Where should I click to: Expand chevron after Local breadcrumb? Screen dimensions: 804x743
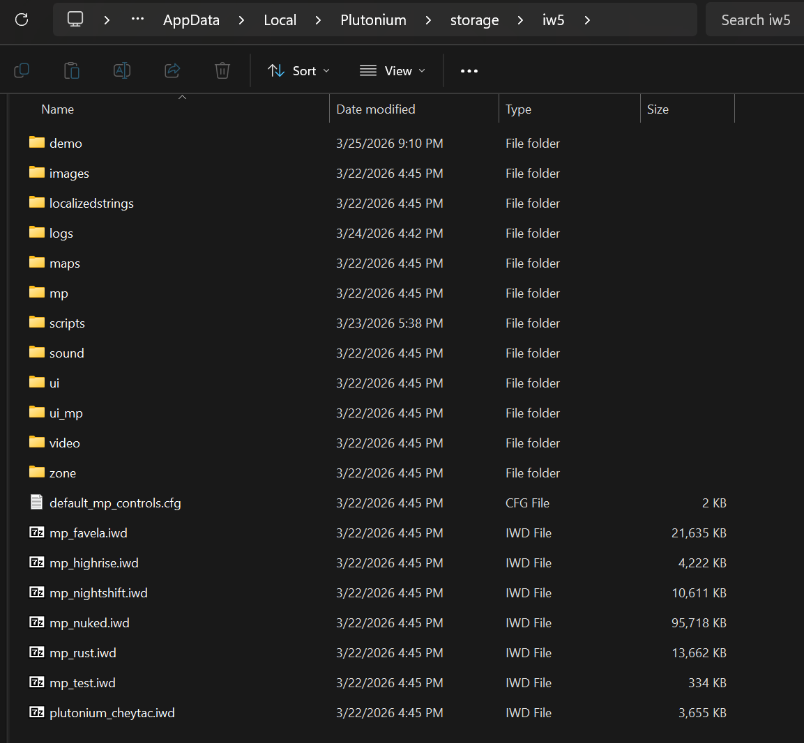tap(319, 20)
